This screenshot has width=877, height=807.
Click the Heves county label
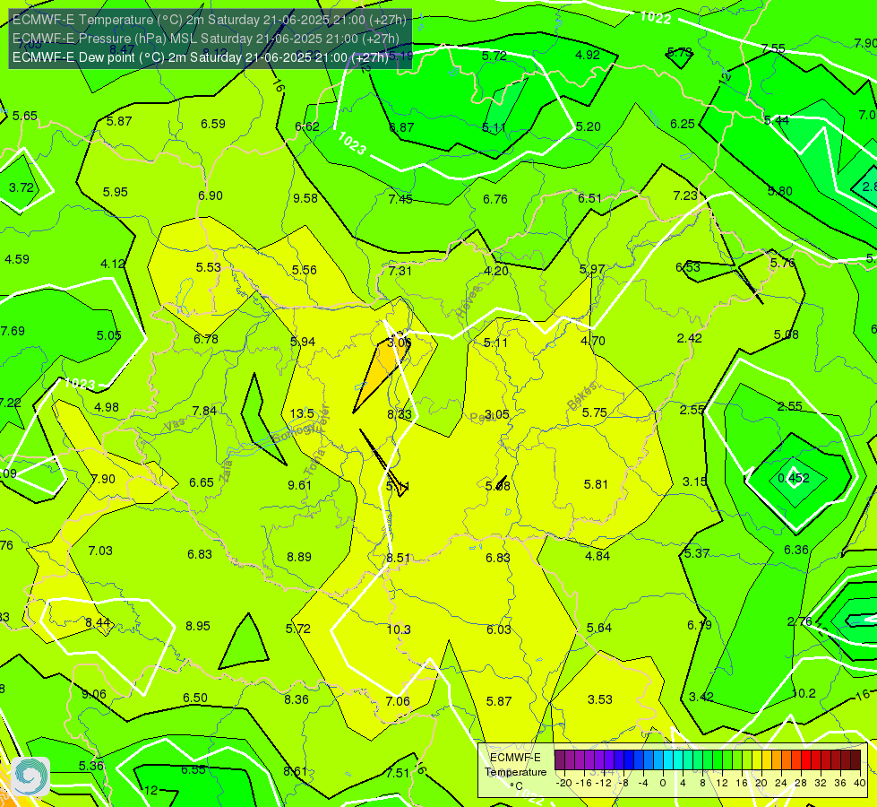tap(469, 302)
